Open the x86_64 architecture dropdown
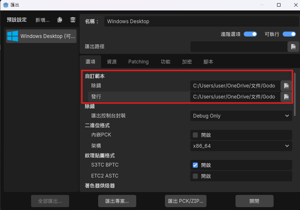Image resolution: width=300 pixels, height=210 pixels. (x=241, y=146)
